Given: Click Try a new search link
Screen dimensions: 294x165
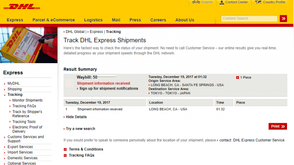Looking at the screenshot, I should coord(80,129).
